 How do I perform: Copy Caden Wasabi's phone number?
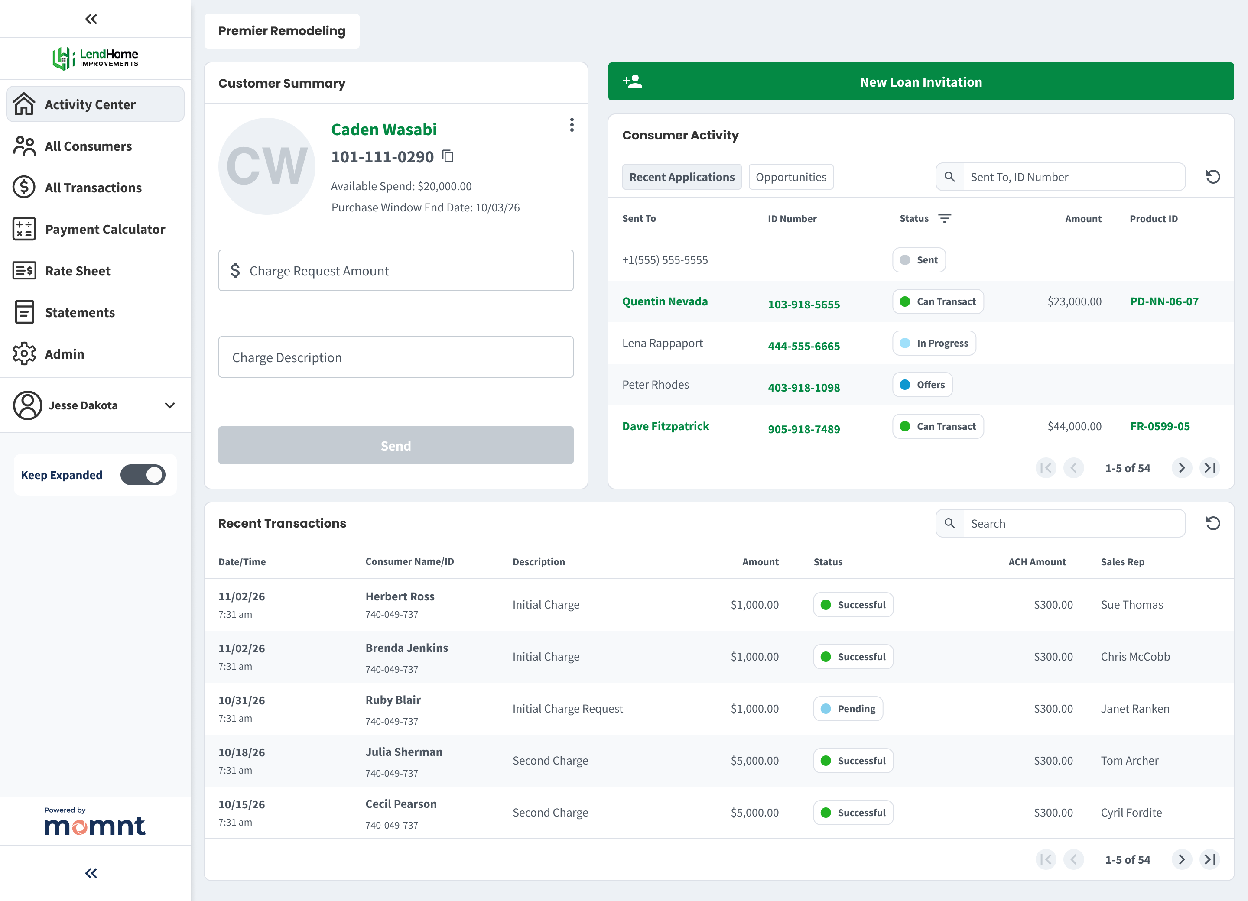(448, 157)
